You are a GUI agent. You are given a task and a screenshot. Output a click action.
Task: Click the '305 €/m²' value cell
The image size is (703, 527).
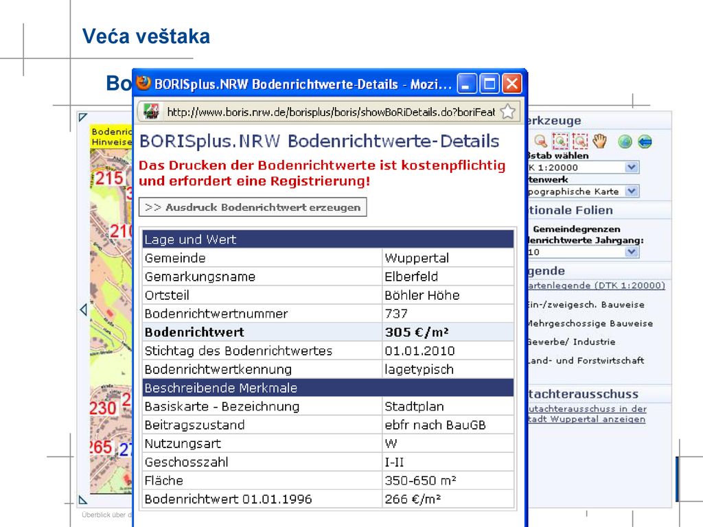pos(448,332)
